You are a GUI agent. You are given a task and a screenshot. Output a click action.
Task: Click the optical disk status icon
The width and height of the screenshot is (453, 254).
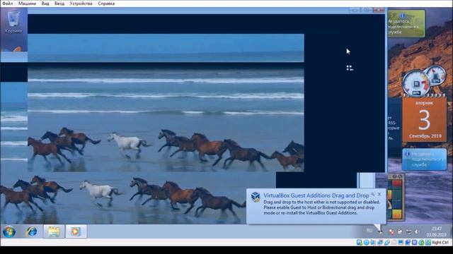pos(367,243)
